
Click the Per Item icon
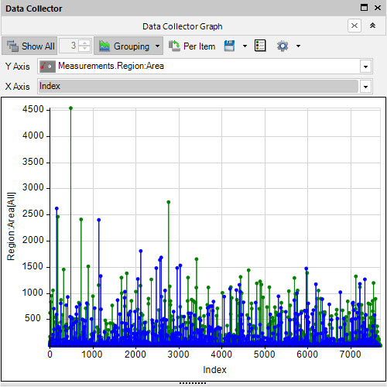174,46
